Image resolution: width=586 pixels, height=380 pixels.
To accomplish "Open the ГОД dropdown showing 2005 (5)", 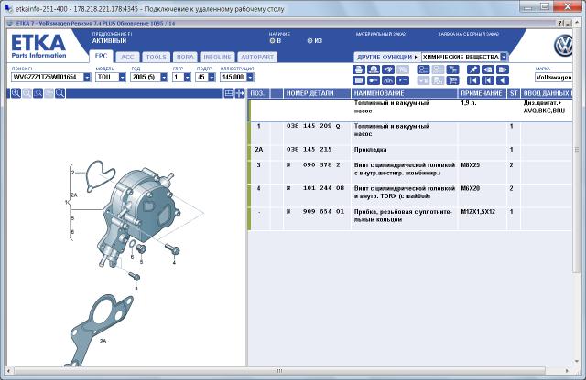I will tap(164, 78).
